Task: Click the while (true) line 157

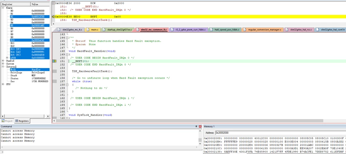Action: click(82, 81)
